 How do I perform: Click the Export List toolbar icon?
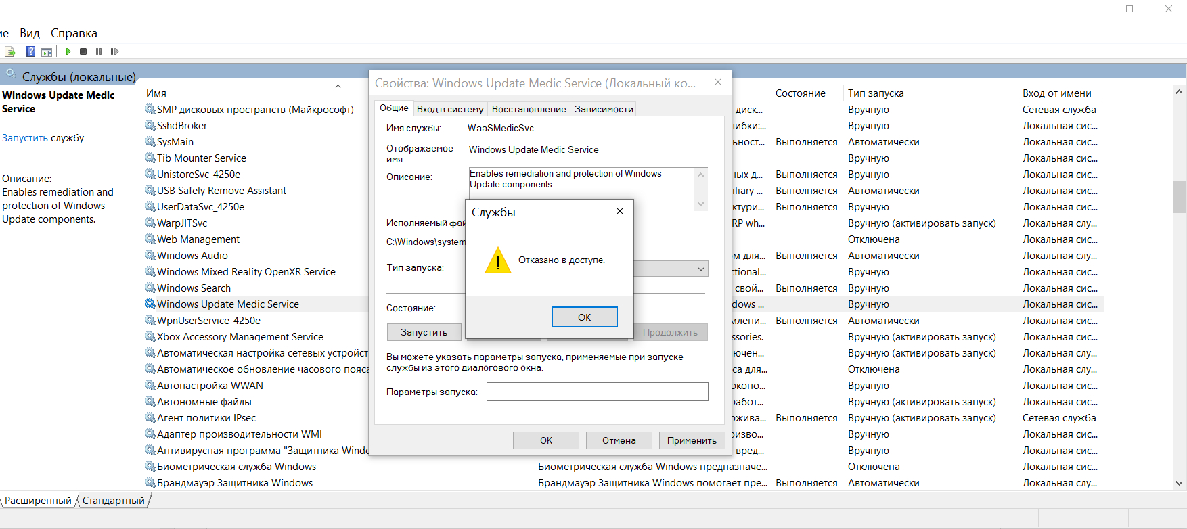pyautogui.click(x=10, y=51)
